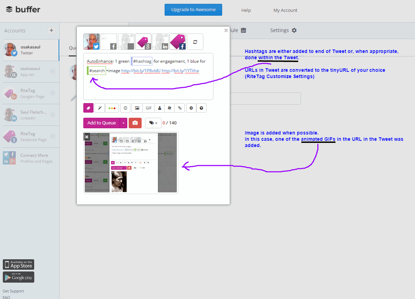Click the Add to Queue button
415x299 pixels.
101,123
